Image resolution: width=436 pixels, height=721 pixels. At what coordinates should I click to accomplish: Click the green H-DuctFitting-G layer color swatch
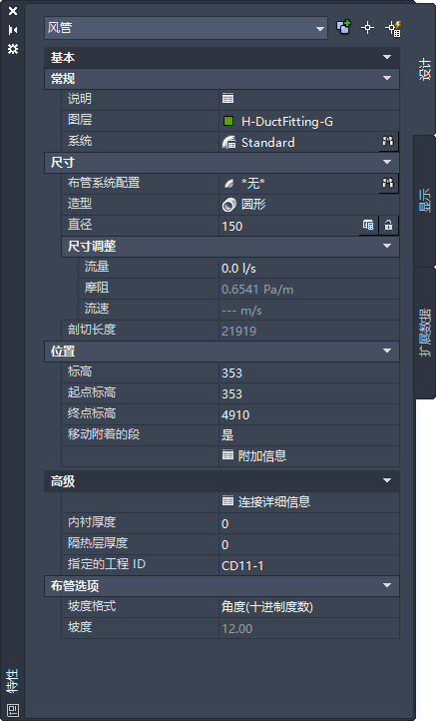point(228,122)
